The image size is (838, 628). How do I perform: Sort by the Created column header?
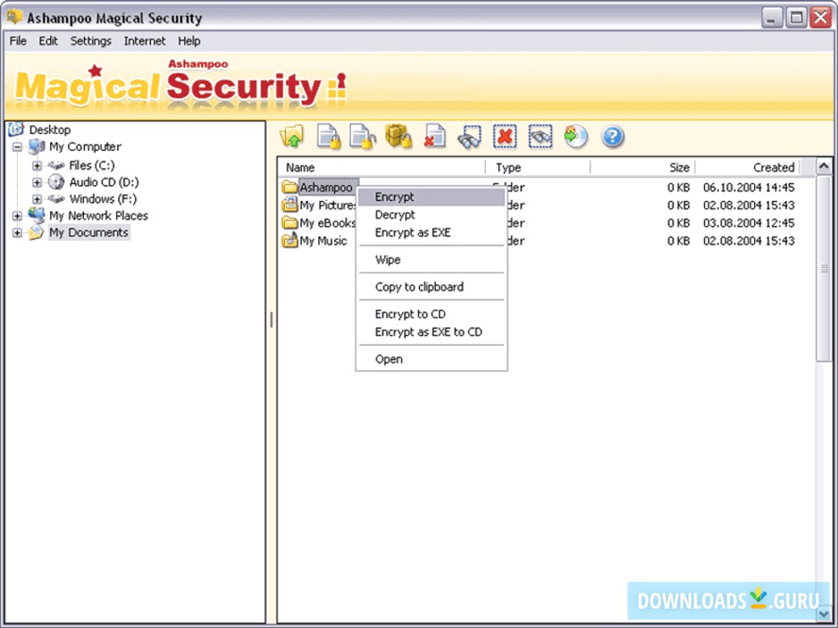click(x=747, y=167)
